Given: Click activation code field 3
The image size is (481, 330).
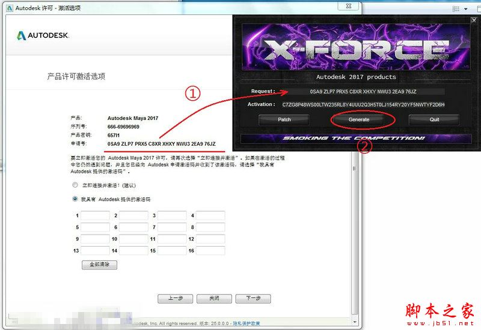Looking at the screenshot, I should (x=172, y=215).
